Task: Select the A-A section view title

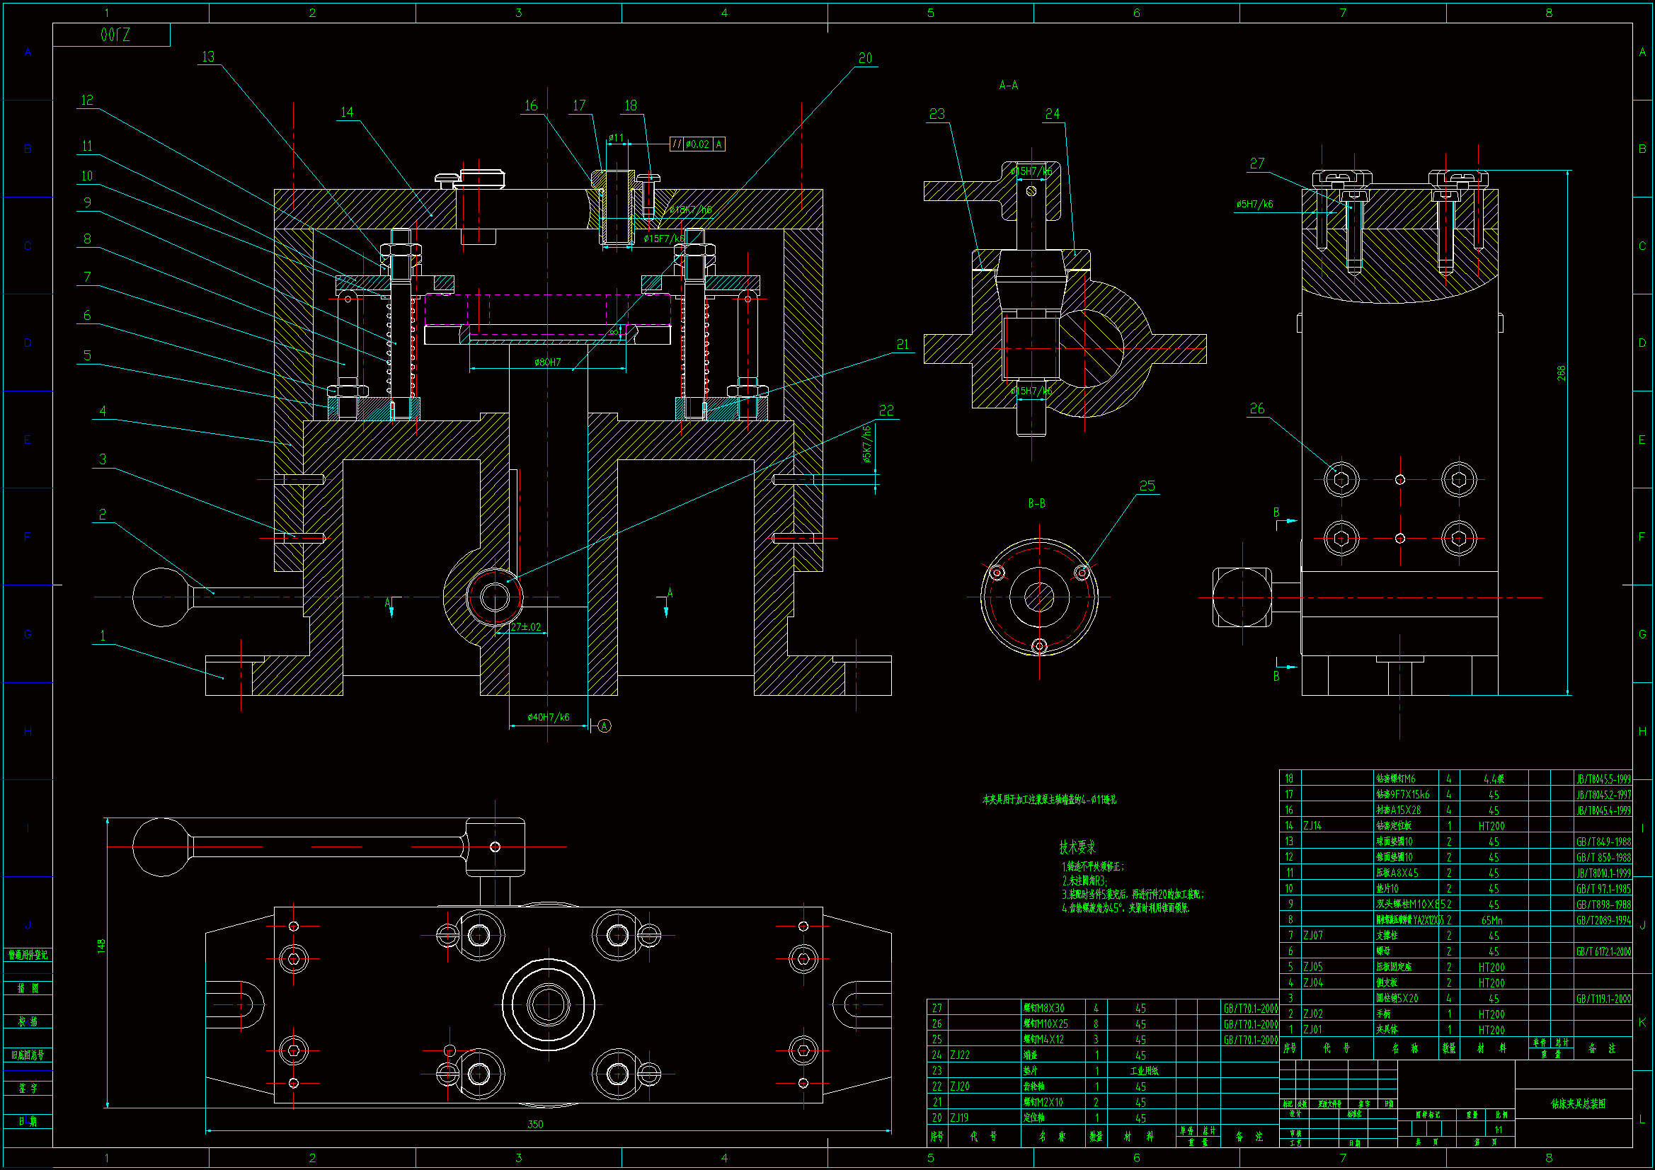Action: point(1008,85)
